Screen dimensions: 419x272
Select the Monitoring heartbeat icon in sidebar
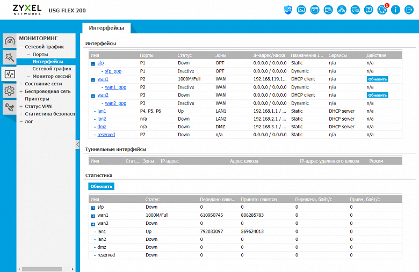pyautogui.click(x=9, y=74)
